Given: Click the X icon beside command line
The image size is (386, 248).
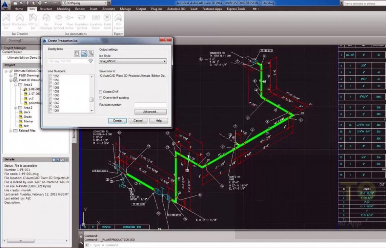Looking at the screenshot, I should [81, 236].
